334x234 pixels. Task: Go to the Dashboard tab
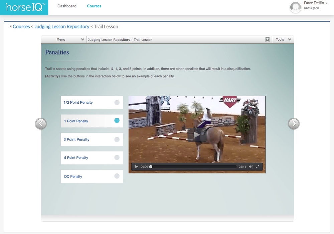[67, 6]
